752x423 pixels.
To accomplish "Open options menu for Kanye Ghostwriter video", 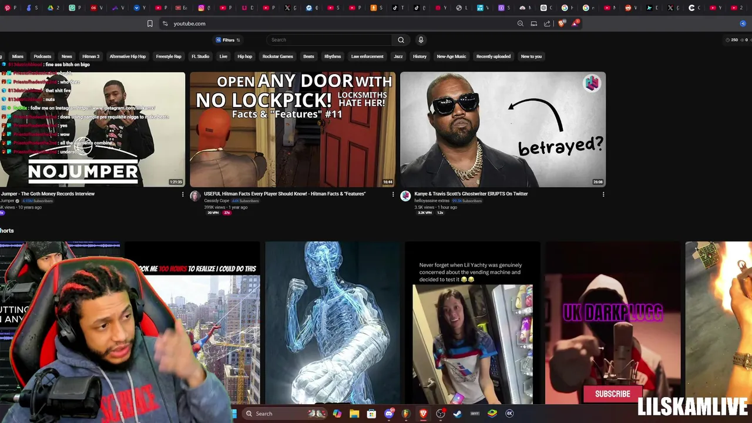I will pos(603,194).
